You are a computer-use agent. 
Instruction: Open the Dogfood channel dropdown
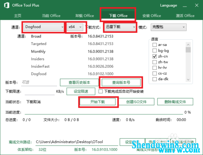tap(43, 27)
